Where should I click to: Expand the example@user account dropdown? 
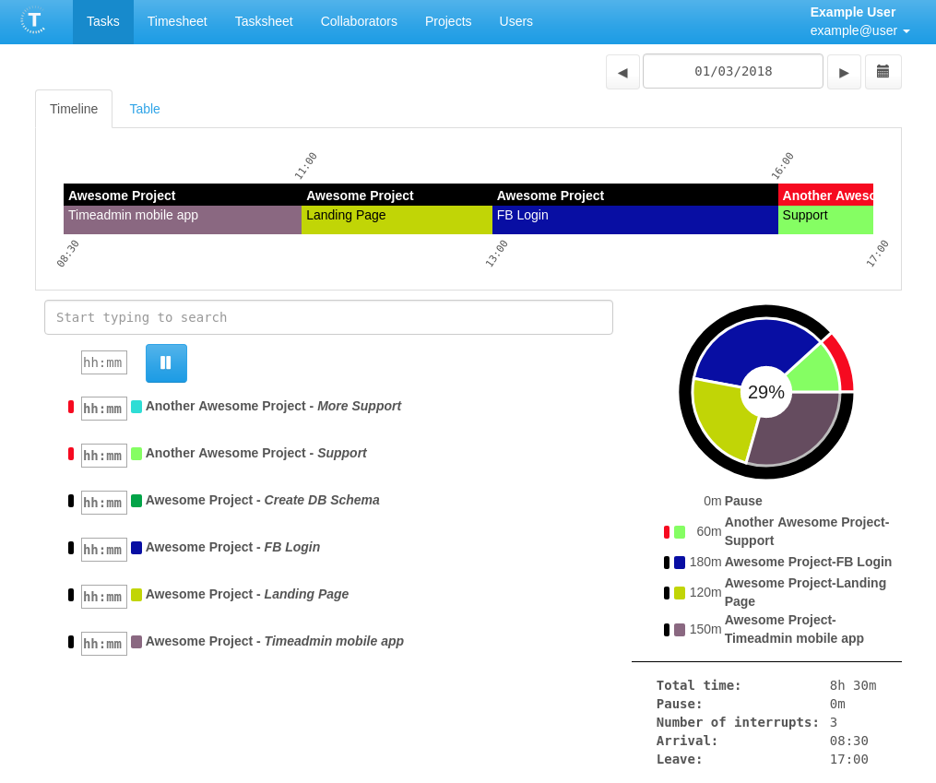pyautogui.click(x=859, y=30)
